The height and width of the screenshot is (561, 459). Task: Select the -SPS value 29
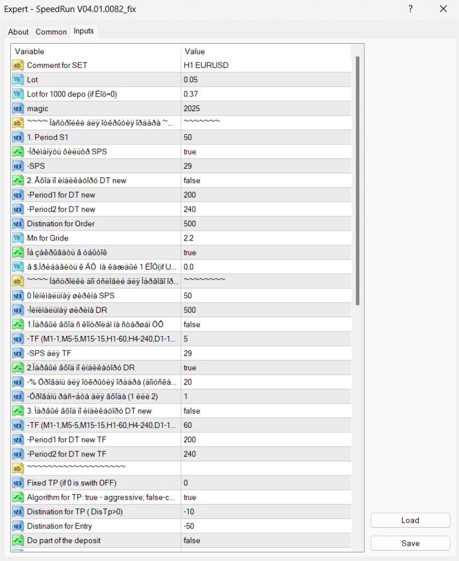click(x=266, y=166)
